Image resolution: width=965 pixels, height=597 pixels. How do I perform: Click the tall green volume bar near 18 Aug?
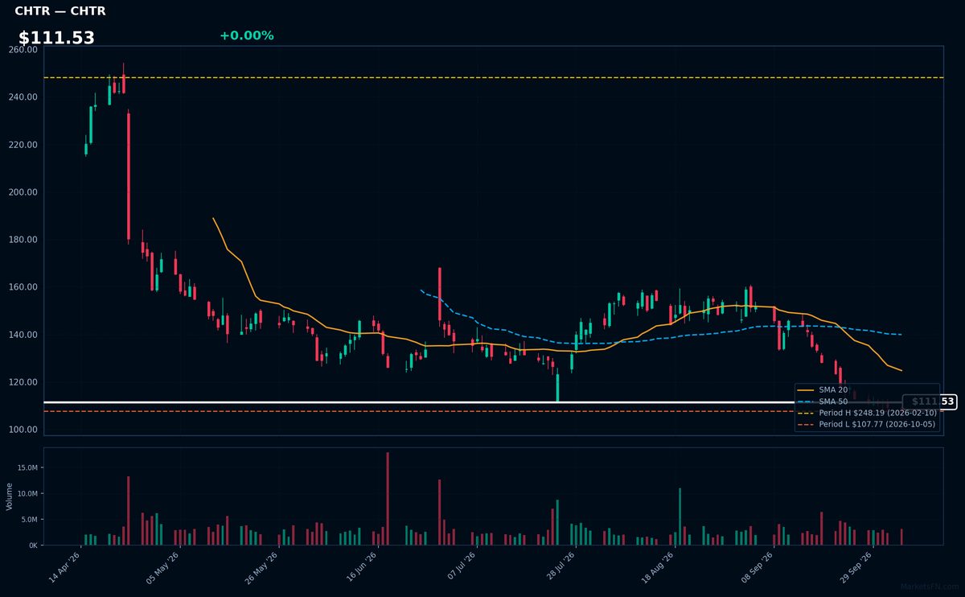680,517
